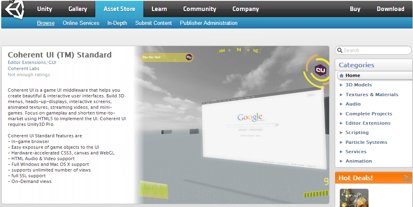Expand the Textures & Materials category
Image resolution: width=413 pixels, height=207 pixels.
tap(371, 95)
